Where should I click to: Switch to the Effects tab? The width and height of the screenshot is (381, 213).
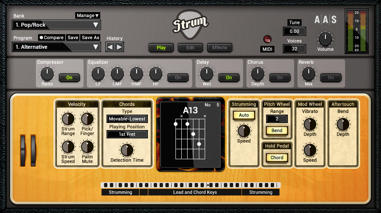click(220, 48)
